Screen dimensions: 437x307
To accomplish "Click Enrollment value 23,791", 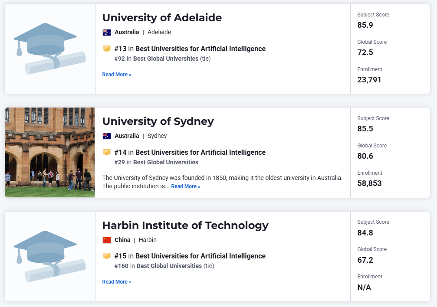I will [369, 80].
